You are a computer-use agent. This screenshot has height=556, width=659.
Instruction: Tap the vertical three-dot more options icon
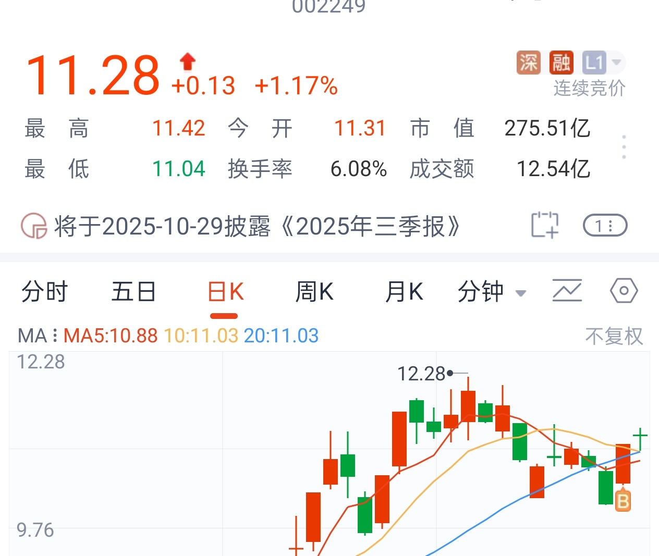click(x=624, y=147)
